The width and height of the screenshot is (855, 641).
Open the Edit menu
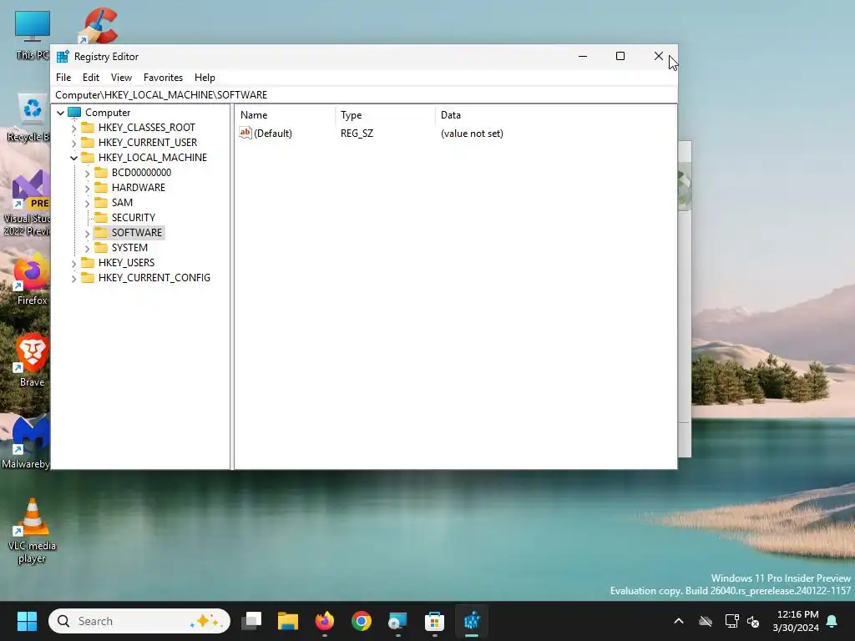(90, 78)
